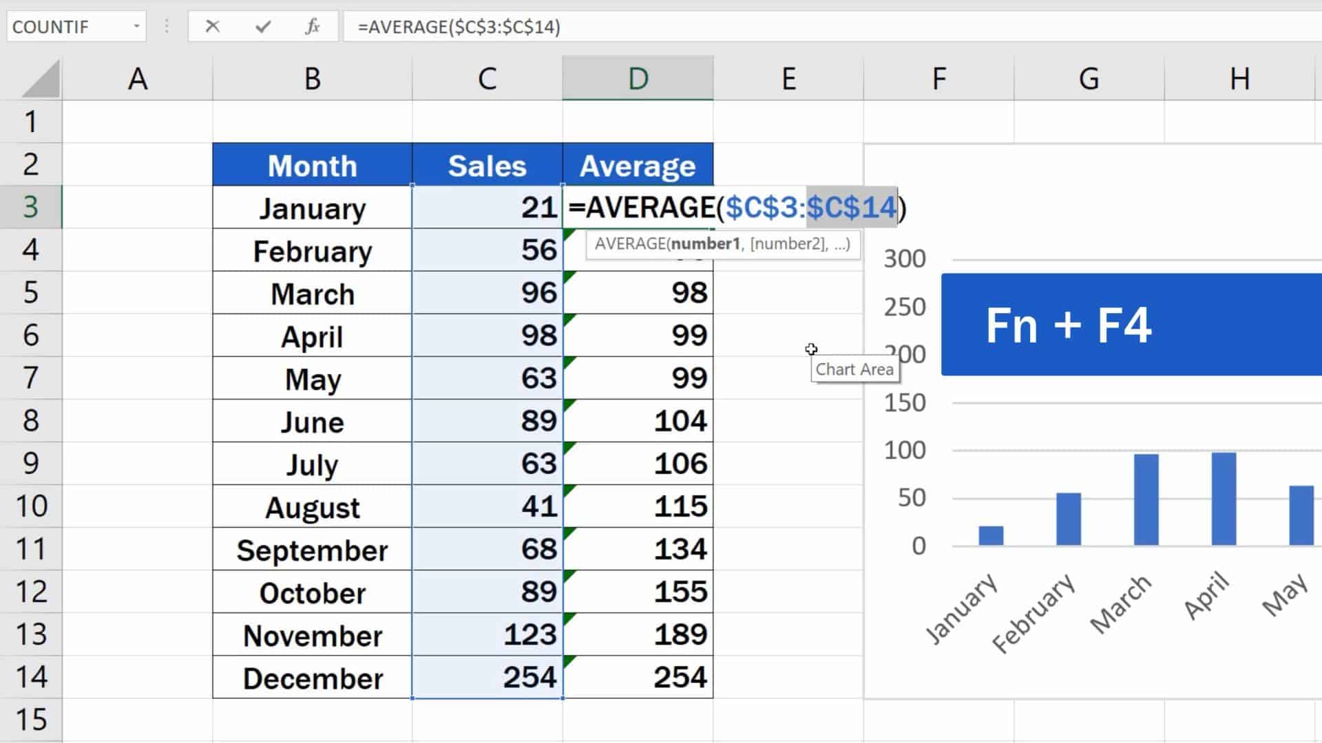Screen dimensions: 1322x743
Task: Click average cell showing 189
Action: (x=638, y=635)
